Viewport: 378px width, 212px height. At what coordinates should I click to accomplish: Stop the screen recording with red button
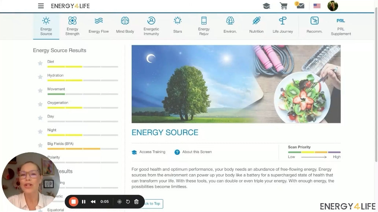click(x=74, y=202)
